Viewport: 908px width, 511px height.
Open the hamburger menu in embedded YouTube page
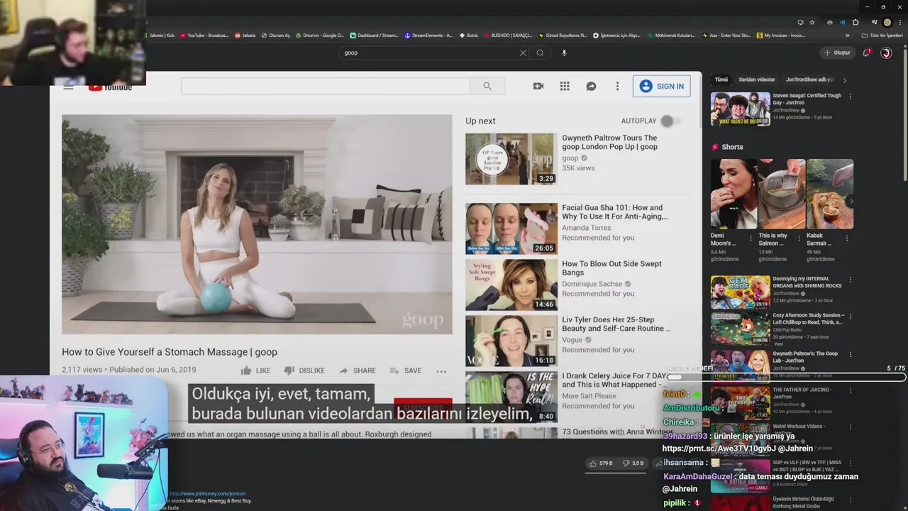click(68, 87)
